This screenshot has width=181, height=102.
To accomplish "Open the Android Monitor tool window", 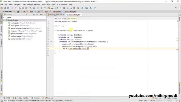I will coord(21,98).
